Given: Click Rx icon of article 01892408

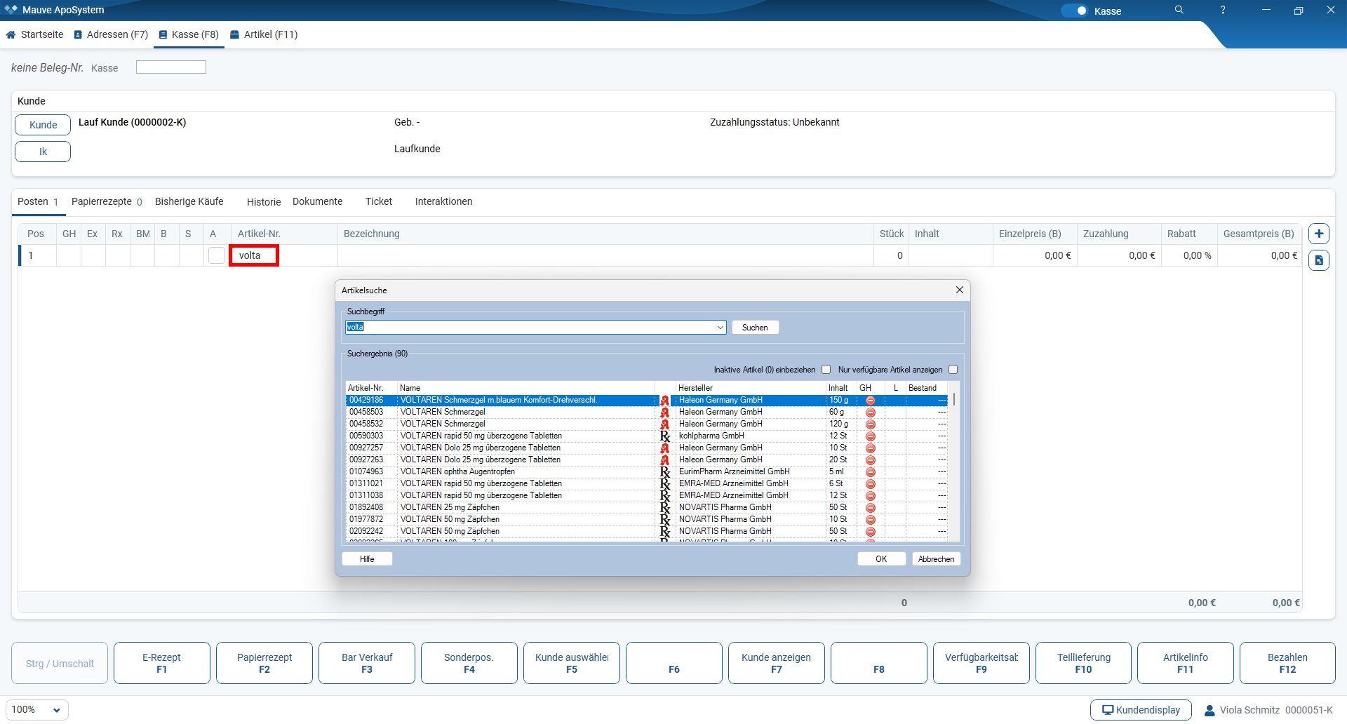Looking at the screenshot, I should [x=664, y=507].
